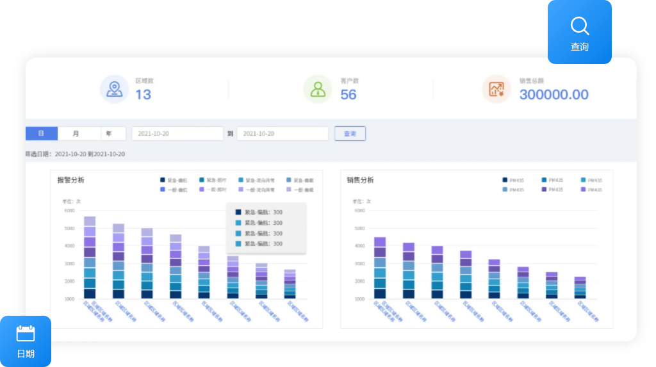Open the end date picker after 到
The width and height of the screenshot is (656, 367).
pyautogui.click(x=282, y=133)
